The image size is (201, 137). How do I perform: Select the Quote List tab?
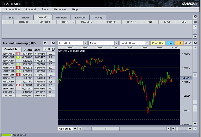point(11,49)
